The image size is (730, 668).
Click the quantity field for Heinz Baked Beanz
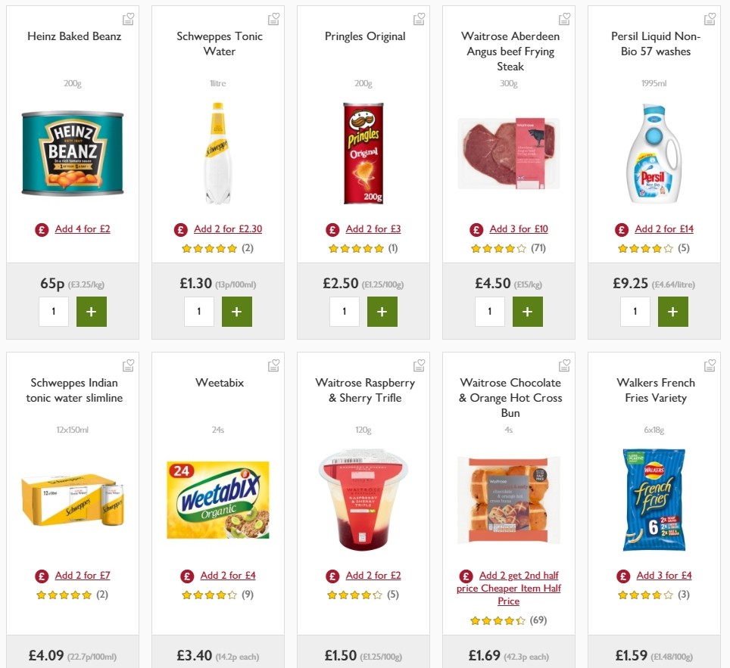(x=53, y=311)
